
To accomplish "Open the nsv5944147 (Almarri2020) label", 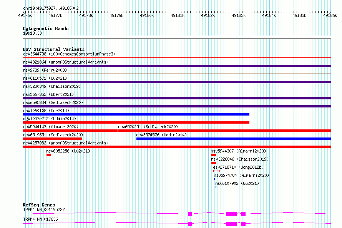I will click(x=51, y=127).
